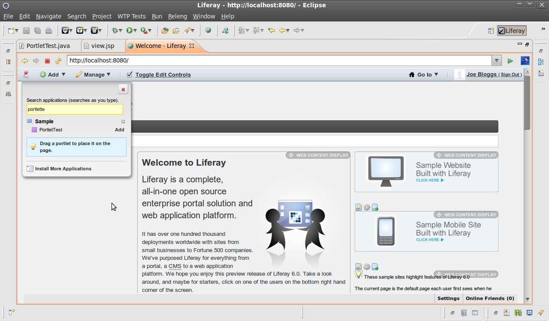Viewport: 549px width, 321px height.
Task: Open the WTP Tests menu
Action: [132, 16]
